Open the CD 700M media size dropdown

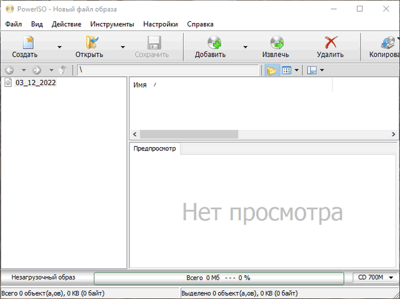click(x=376, y=277)
